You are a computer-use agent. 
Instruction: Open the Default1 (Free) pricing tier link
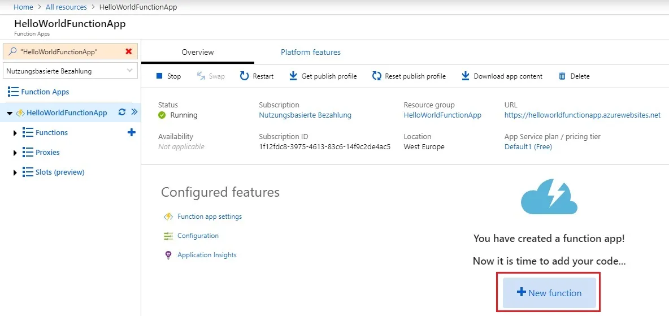click(528, 146)
